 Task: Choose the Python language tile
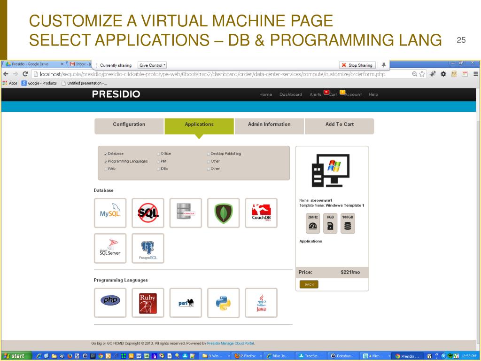coord(223,303)
